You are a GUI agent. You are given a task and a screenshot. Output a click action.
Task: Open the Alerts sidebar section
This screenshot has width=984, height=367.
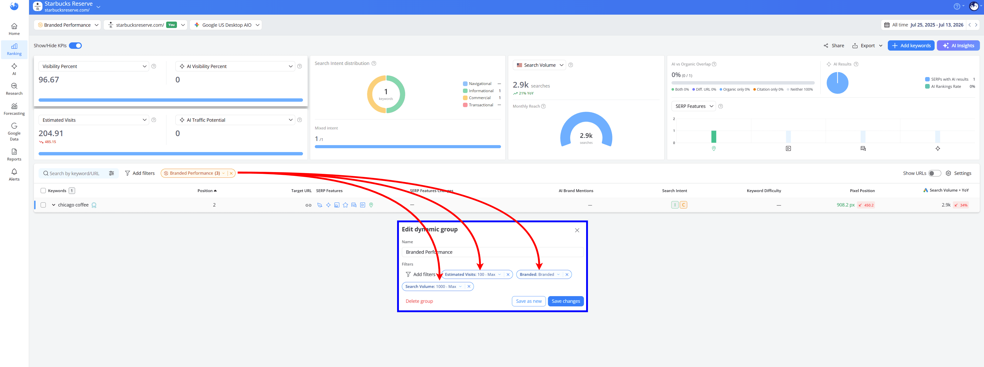pos(14,175)
